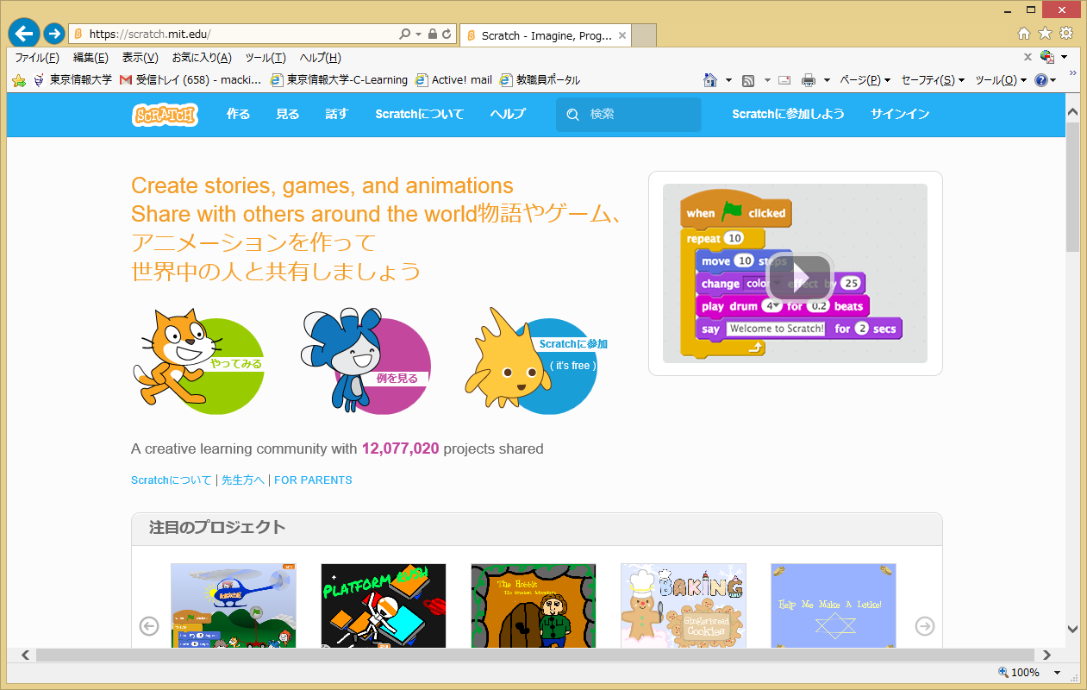1087x690 pixels.
Task: Expand the command bar overflow chevron
Action: [x=1073, y=75]
